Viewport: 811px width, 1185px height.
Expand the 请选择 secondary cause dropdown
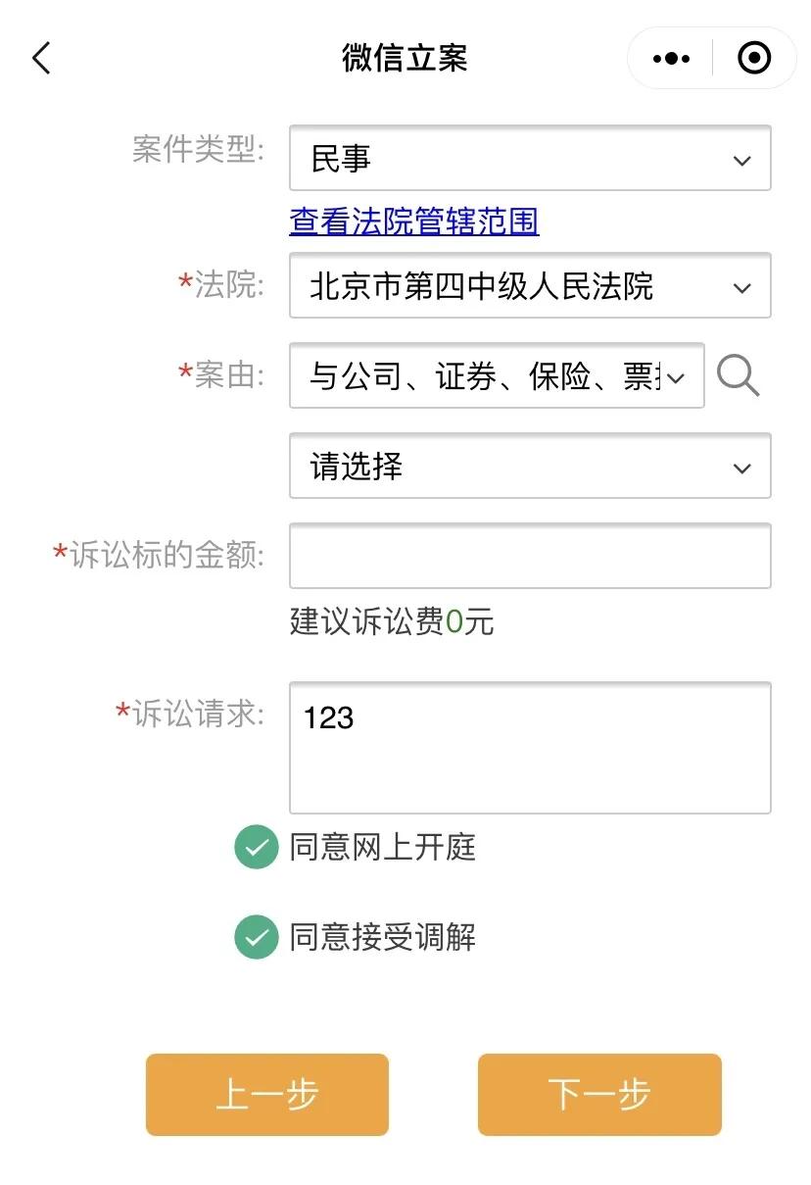point(529,467)
